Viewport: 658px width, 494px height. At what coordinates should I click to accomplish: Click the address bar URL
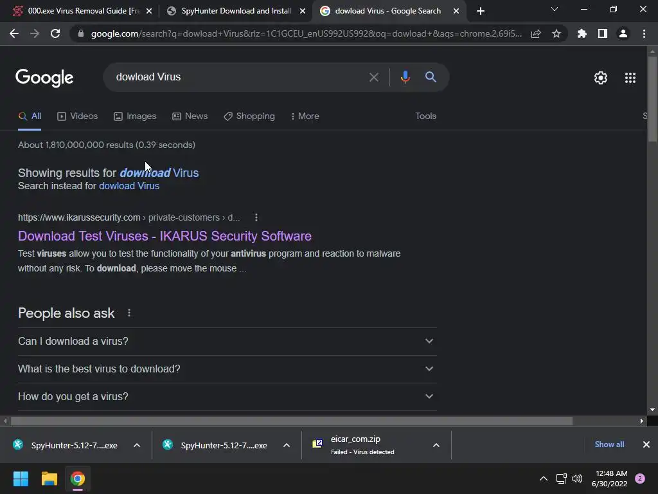click(307, 33)
